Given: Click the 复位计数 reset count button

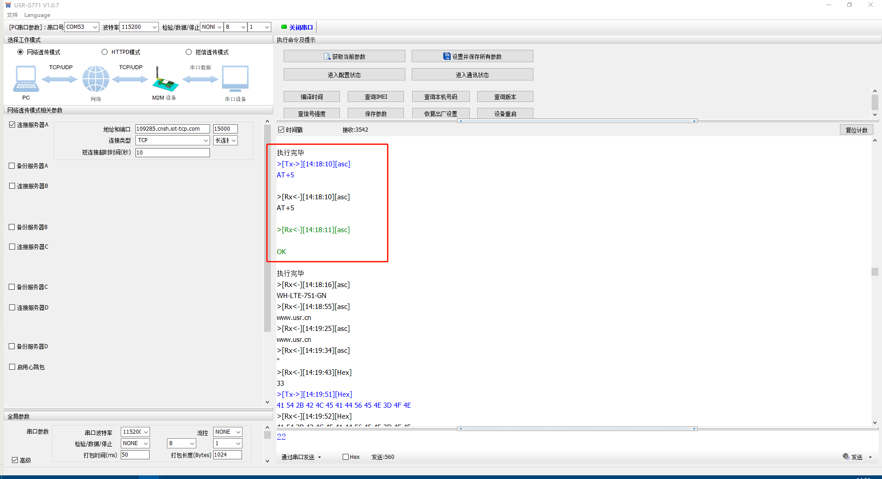Looking at the screenshot, I should point(856,130).
